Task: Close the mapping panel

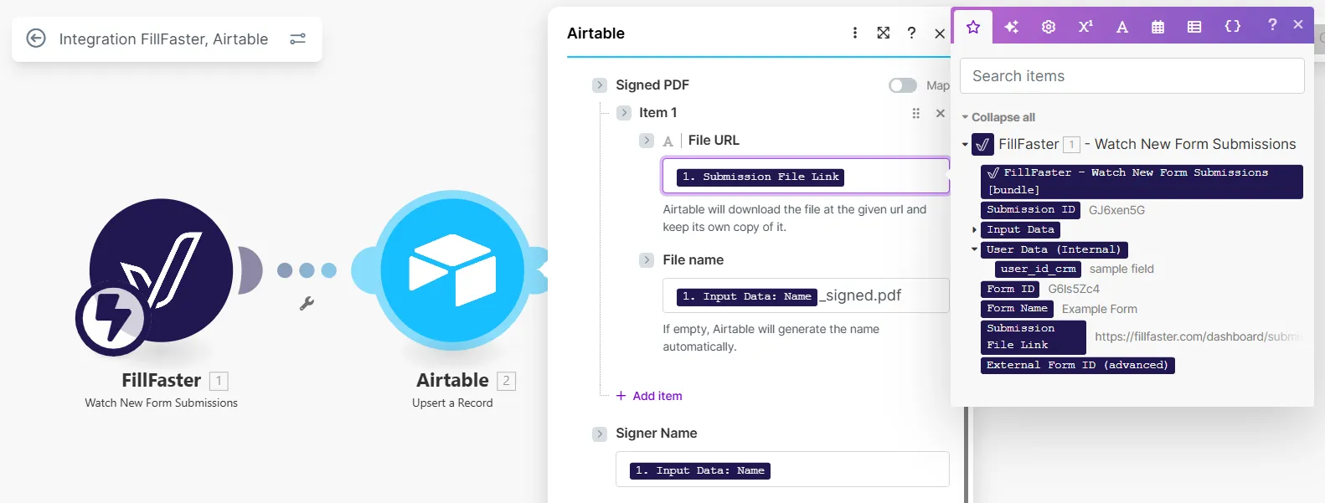Action: pyautogui.click(x=1298, y=25)
